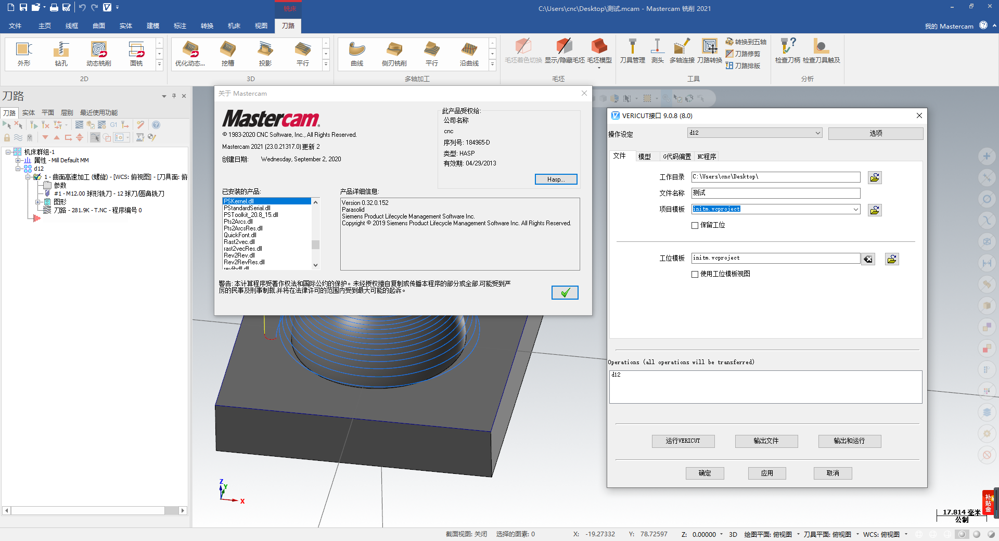Select the 挖槽 pocket toolpath icon
The image size is (999, 541).
point(228,54)
